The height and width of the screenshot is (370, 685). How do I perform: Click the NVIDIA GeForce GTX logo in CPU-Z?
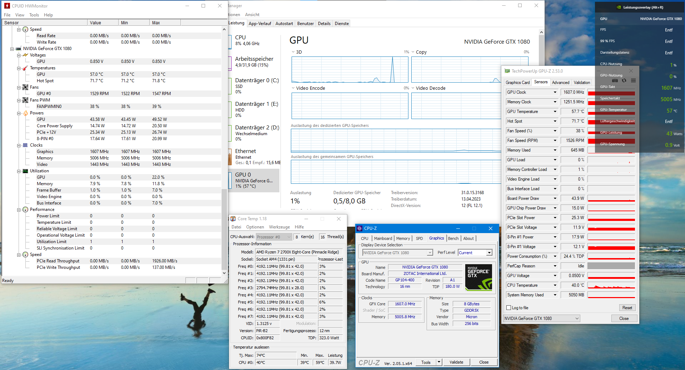[479, 277]
